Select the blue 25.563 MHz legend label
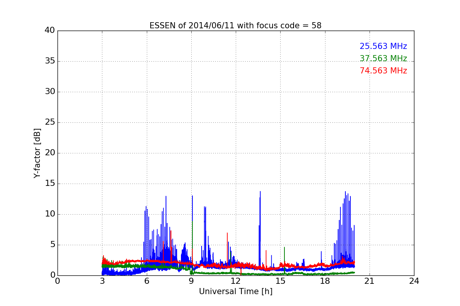 point(383,46)
